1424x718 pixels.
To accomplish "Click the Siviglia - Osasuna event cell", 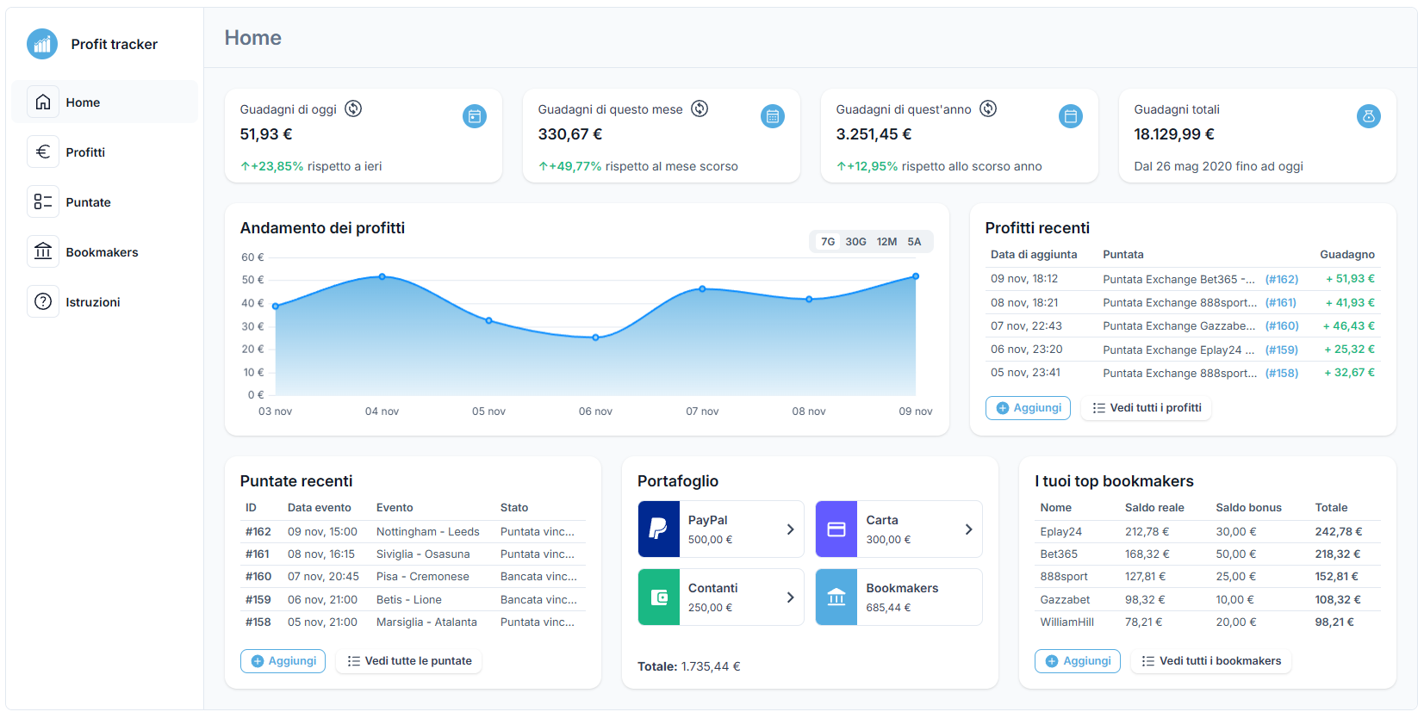I will pyautogui.click(x=423, y=554).
